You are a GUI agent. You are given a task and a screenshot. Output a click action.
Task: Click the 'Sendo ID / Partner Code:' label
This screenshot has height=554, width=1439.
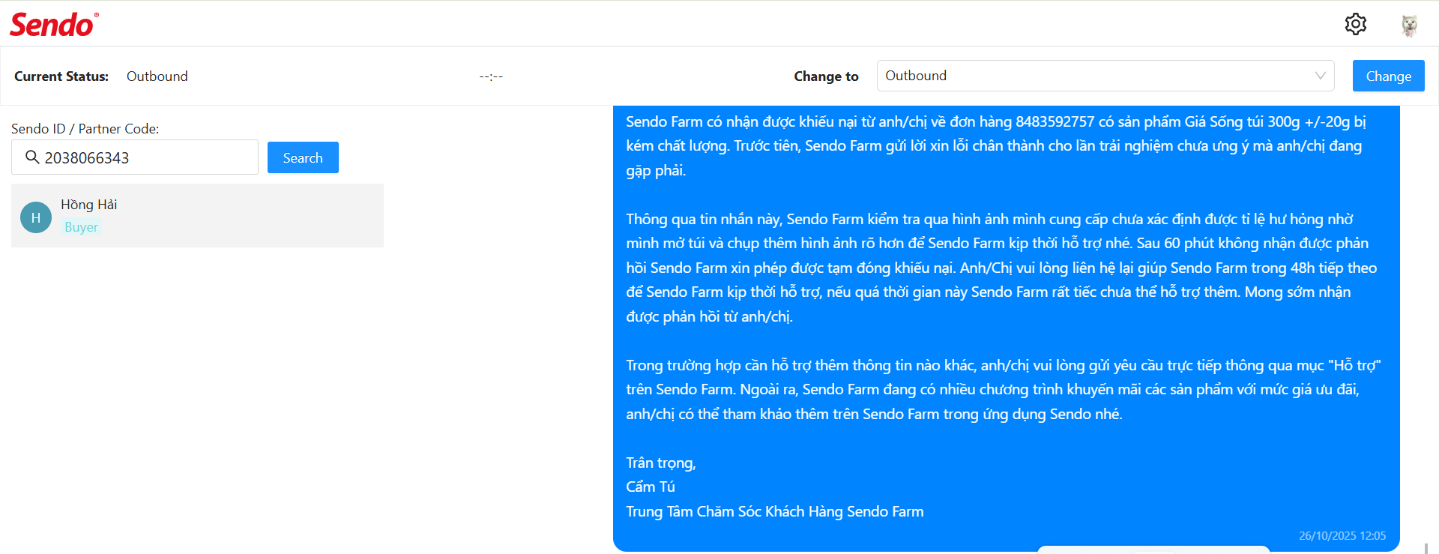(85, 129)
